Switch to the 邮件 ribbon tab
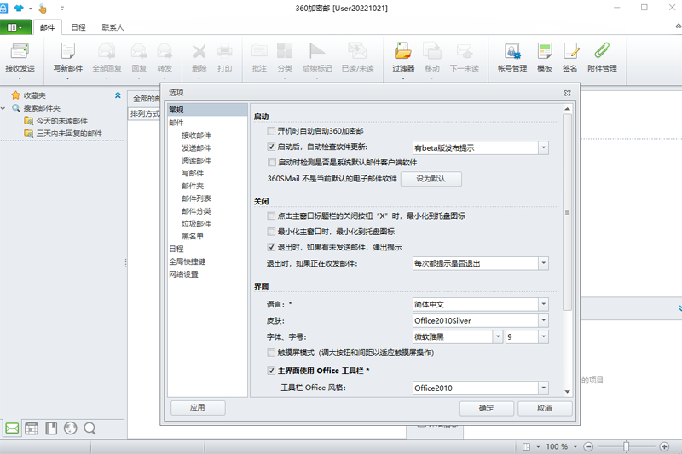The height and width of the screenshot is (454, 682). [x=48, y=27]
